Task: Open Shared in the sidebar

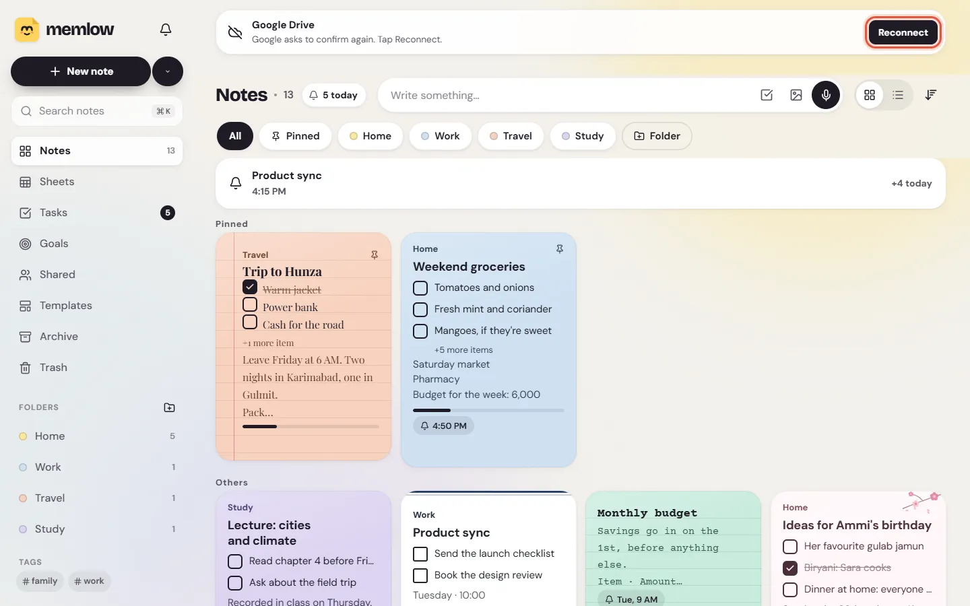Action: [97, 275]
